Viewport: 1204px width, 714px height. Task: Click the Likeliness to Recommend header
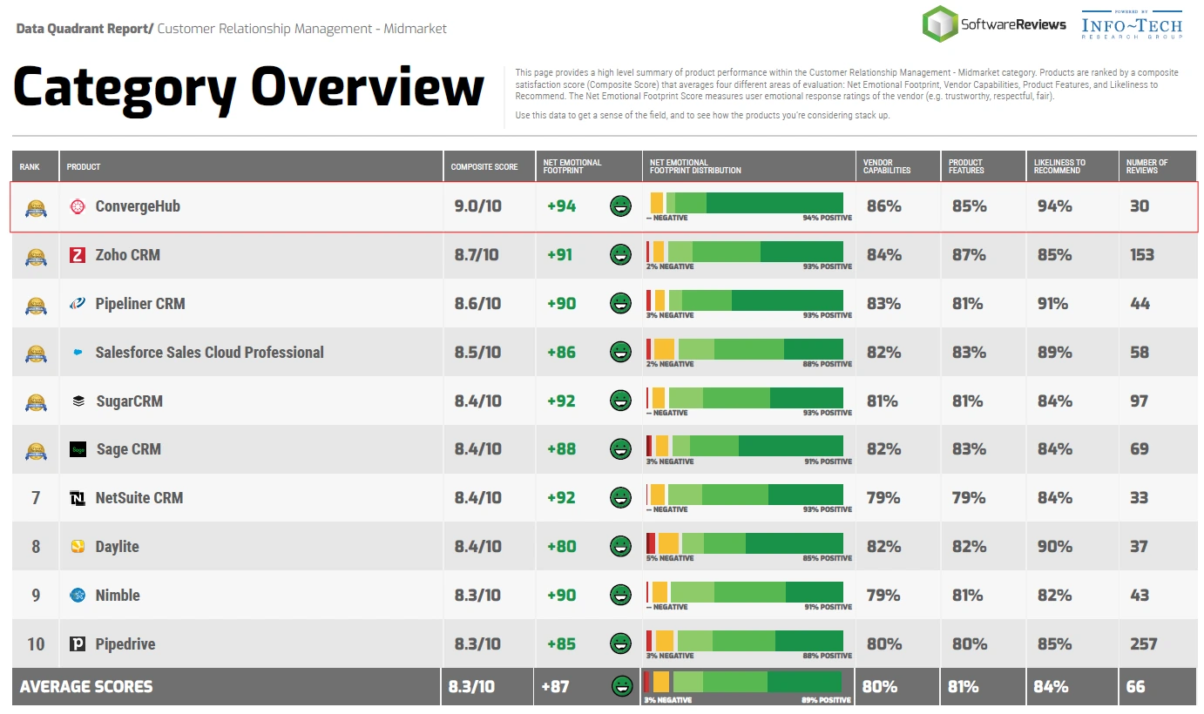pyautogui.click(x=1072, y=165)
